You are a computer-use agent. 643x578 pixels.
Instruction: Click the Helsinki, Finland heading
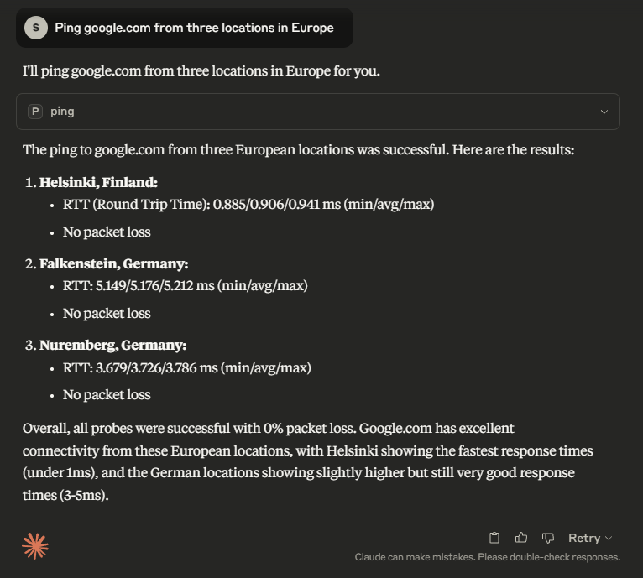(x=98, y=182)
